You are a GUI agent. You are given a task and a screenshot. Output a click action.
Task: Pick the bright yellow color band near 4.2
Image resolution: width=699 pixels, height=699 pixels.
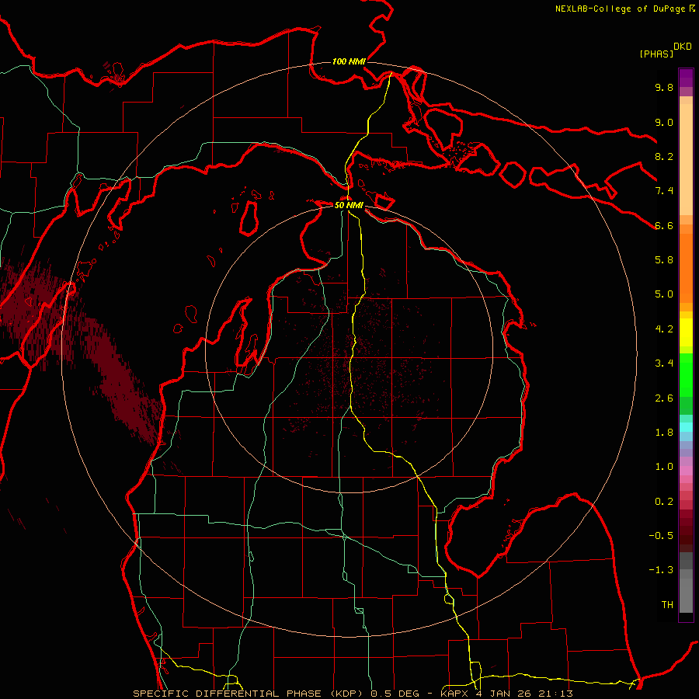(686, 332)
